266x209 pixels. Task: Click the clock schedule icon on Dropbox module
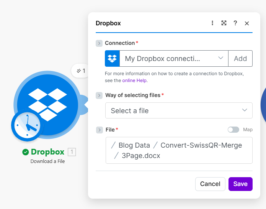tap(26, 126)
